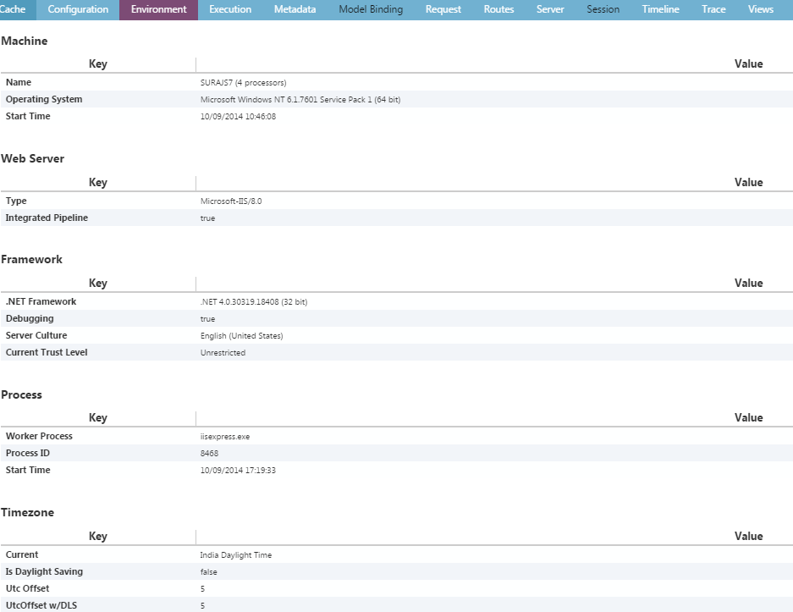Viewport: 793px width, 612px height.
Task: Switch to the Server tab
Action: click(x=550, y=9)
